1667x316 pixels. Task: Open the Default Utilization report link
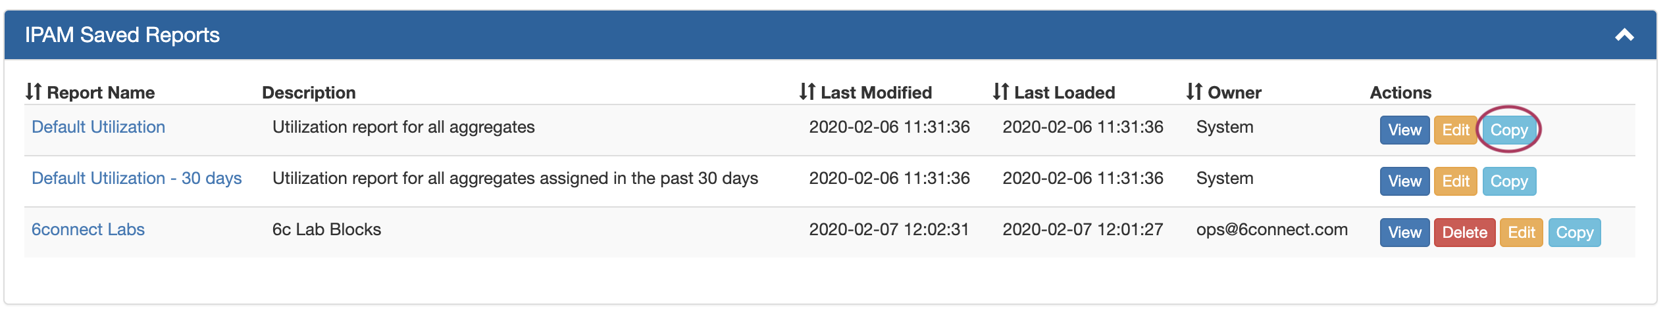[x=98, y=127]
